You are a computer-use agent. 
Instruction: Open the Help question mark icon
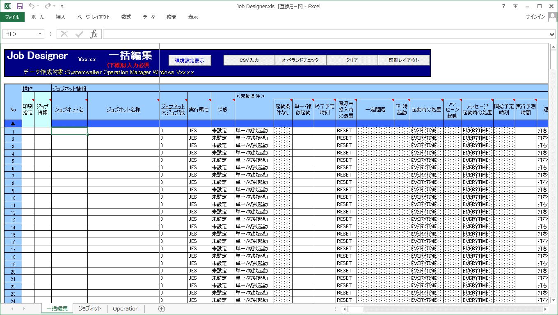pos(504,6)
